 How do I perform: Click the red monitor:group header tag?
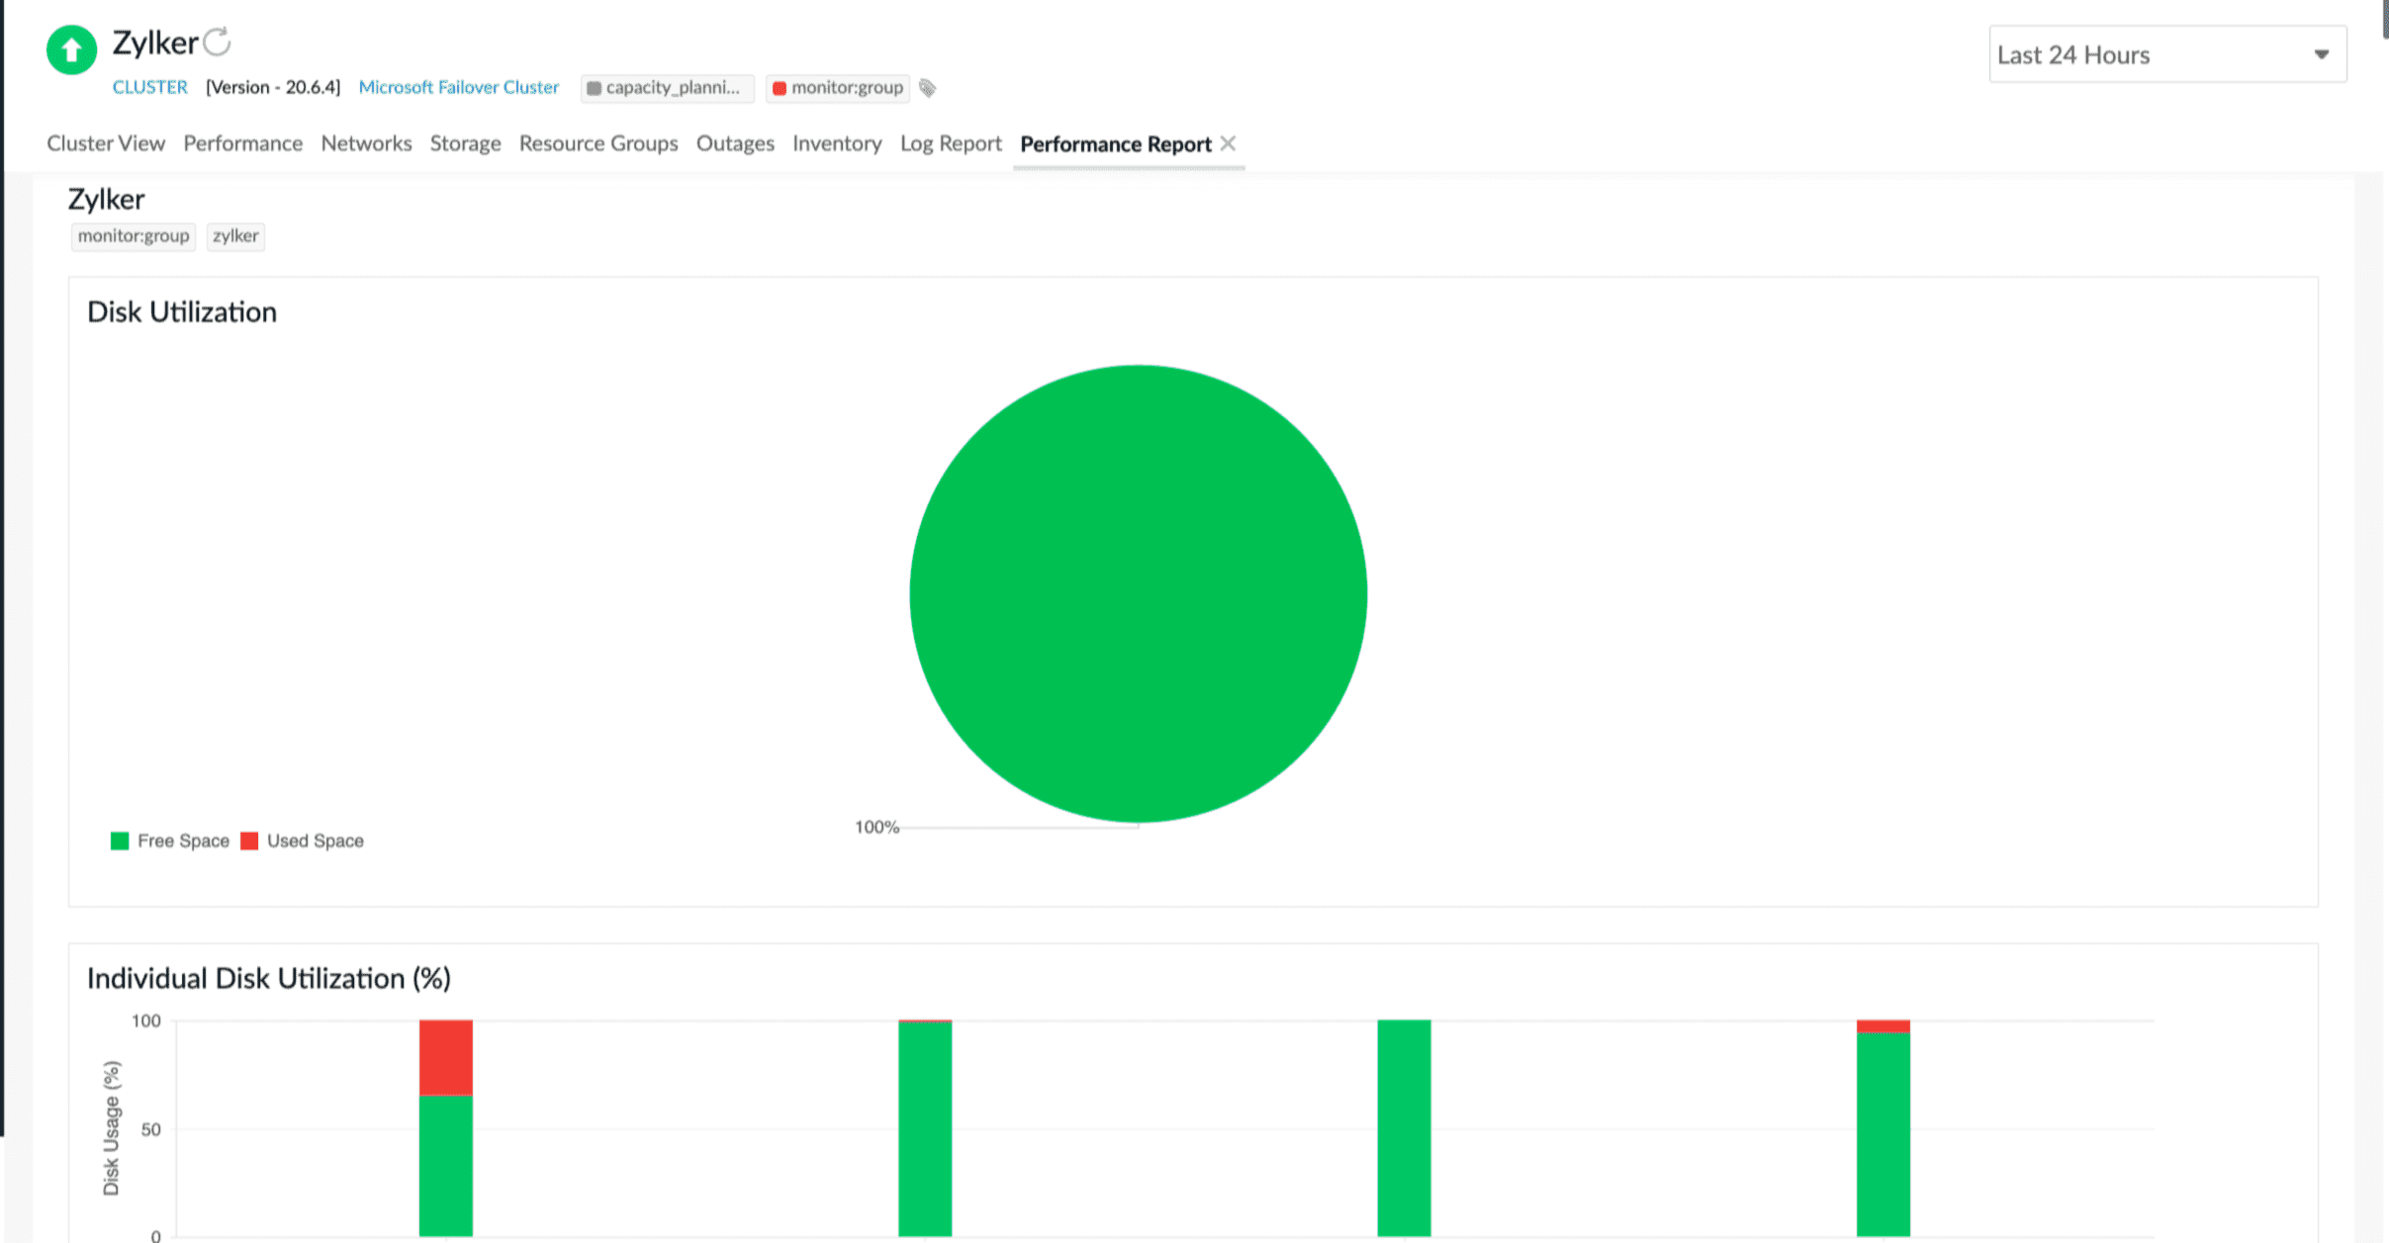(838, 88)
